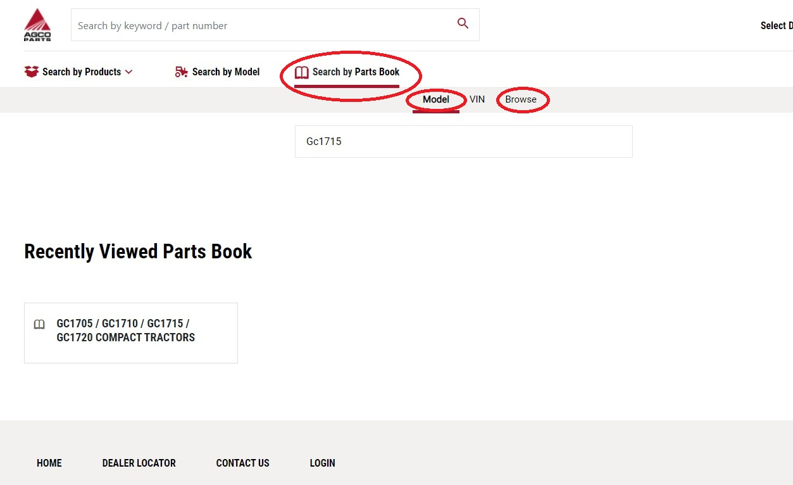Switch to the Browse sub-tab
The width and height of the screenshot is (793, 485).
(x=521, y=99)
